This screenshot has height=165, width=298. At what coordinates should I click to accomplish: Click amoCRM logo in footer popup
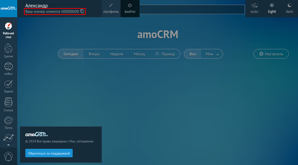(36, 134)
